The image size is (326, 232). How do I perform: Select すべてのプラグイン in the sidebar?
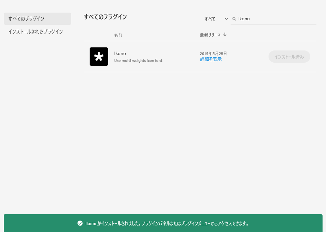tap(38, 19)
